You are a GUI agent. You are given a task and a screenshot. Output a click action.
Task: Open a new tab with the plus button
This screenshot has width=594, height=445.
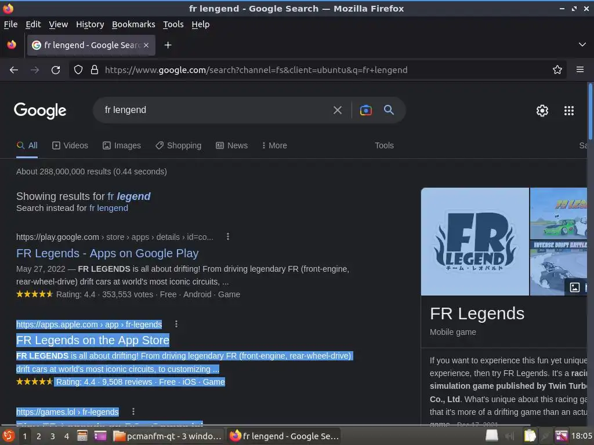pos(168,45)
